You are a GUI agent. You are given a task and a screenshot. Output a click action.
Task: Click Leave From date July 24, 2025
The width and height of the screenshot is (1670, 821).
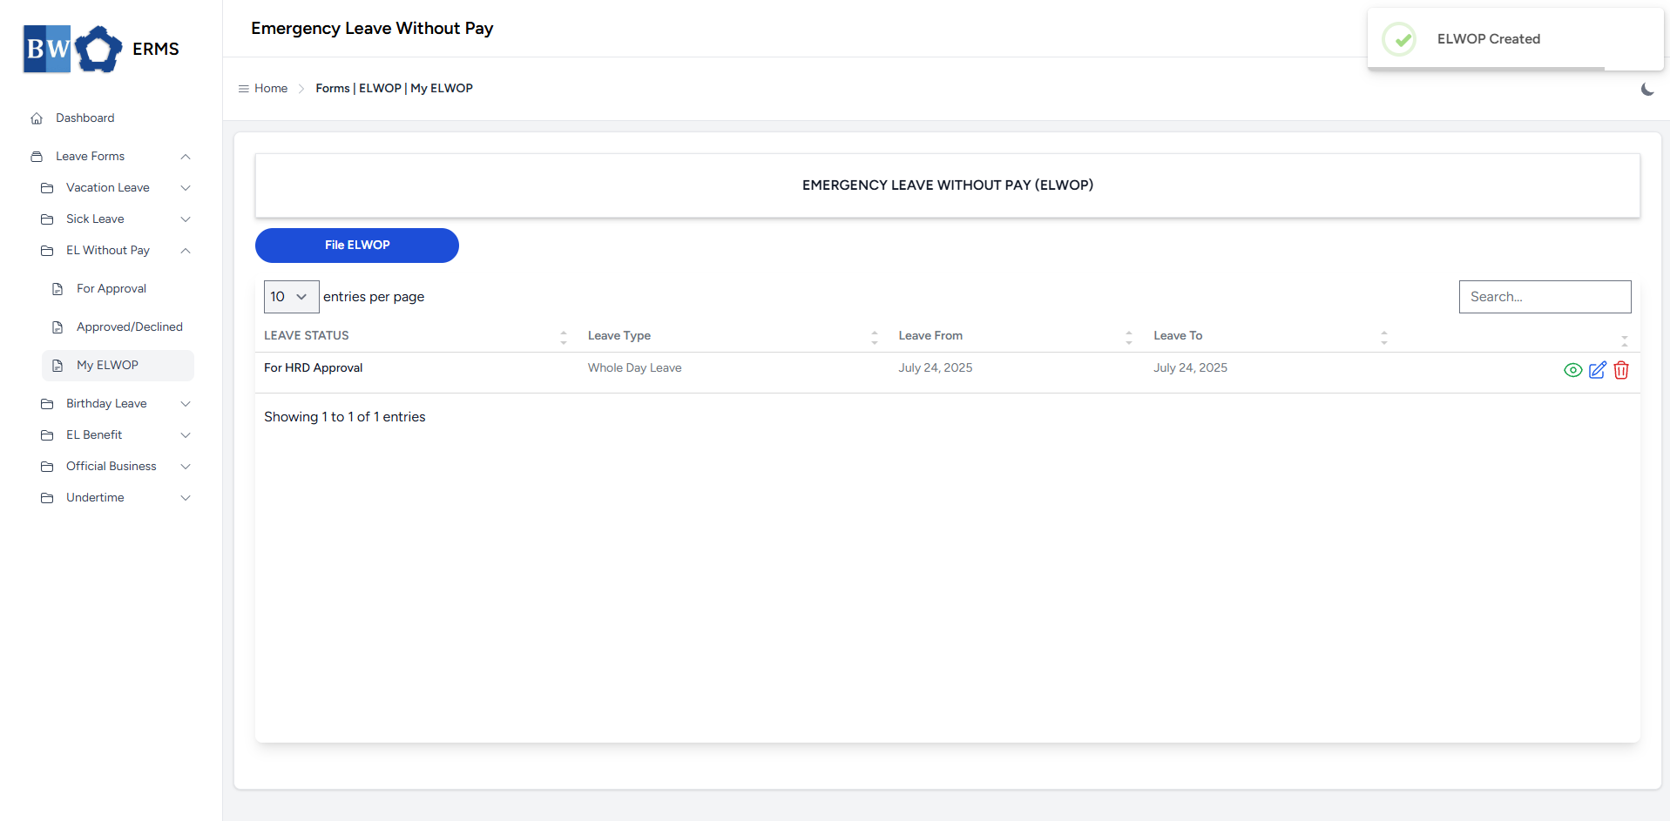click(936, 368)
